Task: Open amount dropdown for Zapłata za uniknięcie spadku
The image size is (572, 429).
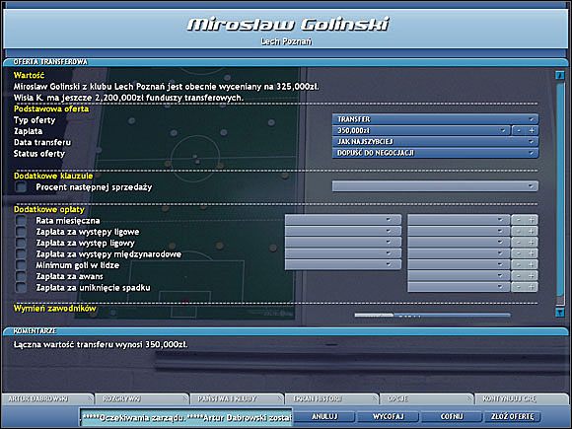Action: pyautogui.click(x=459, y=287)
